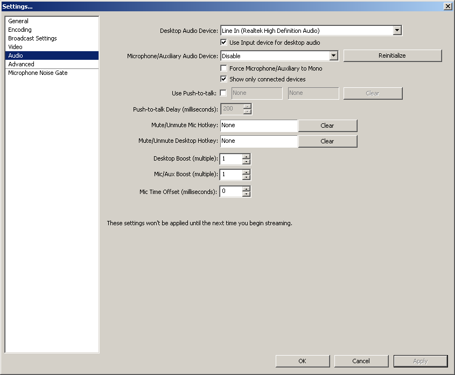Increase Desktop Boost value with up arrow
Screen dimensions: 455x375
pos(246,157)
